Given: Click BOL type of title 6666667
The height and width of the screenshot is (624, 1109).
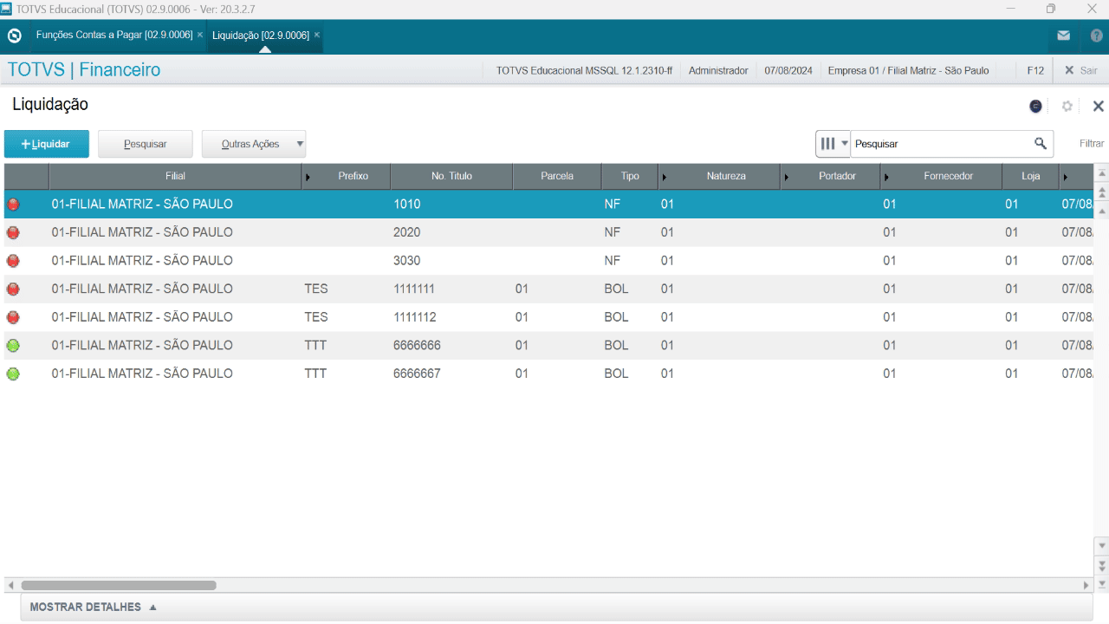Looking at the screenshot, I should [x=617, y=374].
